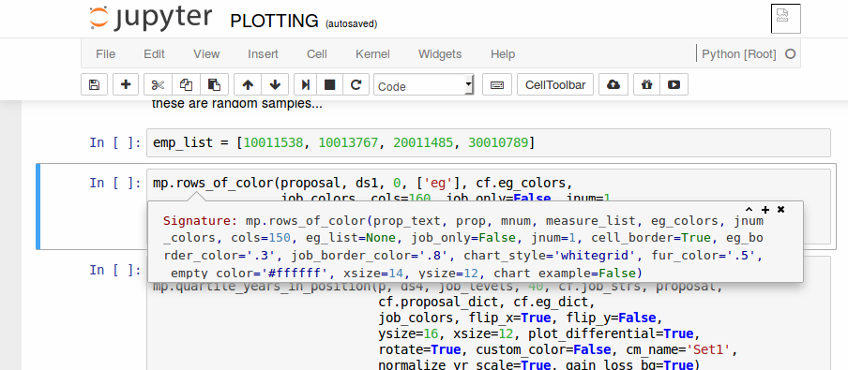Image resolution: width=848 pixels, height=370 pixels.
Task: Run the cell with the step icon
Action: 306,85
